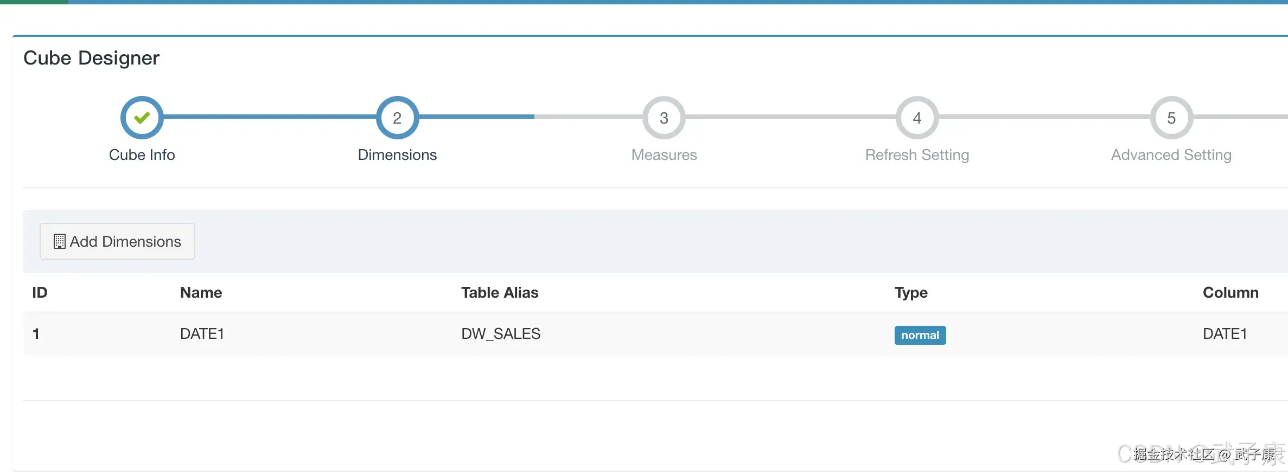
Task: Click the grid icon on Add Dimensions
Action: tap(60, 241)
